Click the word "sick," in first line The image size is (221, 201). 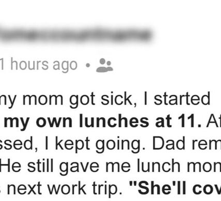pos(119,98)
